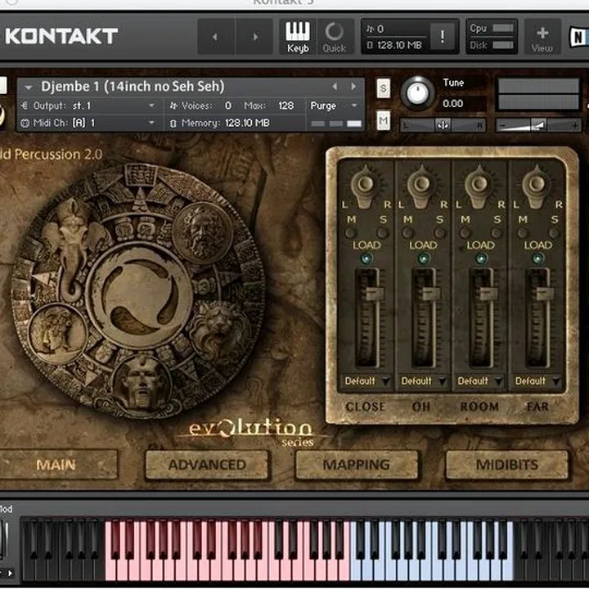Toggle the OH mic LOAD light
Viewport: 589px width, 589px height.
(424, 259)
